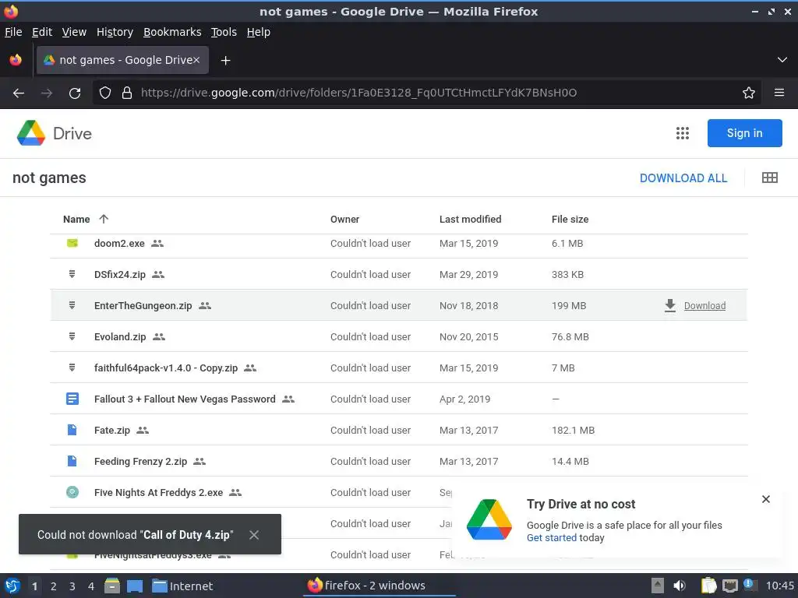Click the Sign in button
The image size is (798, 598).
pyautogui.click(x=744, y=133)
